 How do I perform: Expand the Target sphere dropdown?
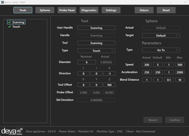161,36
